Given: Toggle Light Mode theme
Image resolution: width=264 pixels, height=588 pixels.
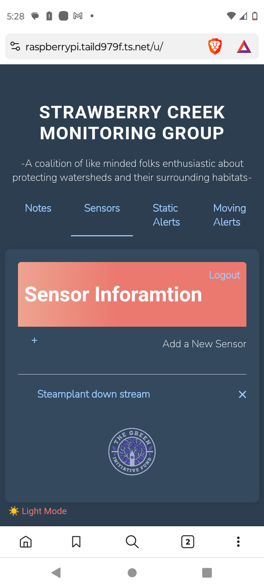Looking at the screenshot, I should tap(38, 511).
